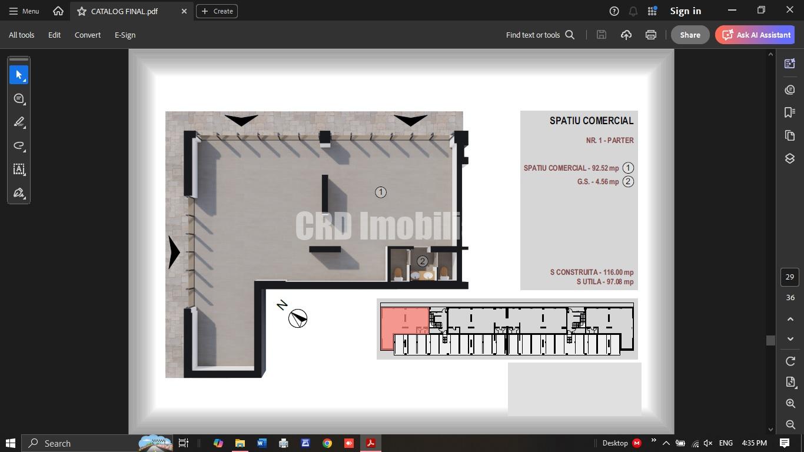Open the bookmarks panel
This screenshot has width=804, height=452.
coord(790,112)
